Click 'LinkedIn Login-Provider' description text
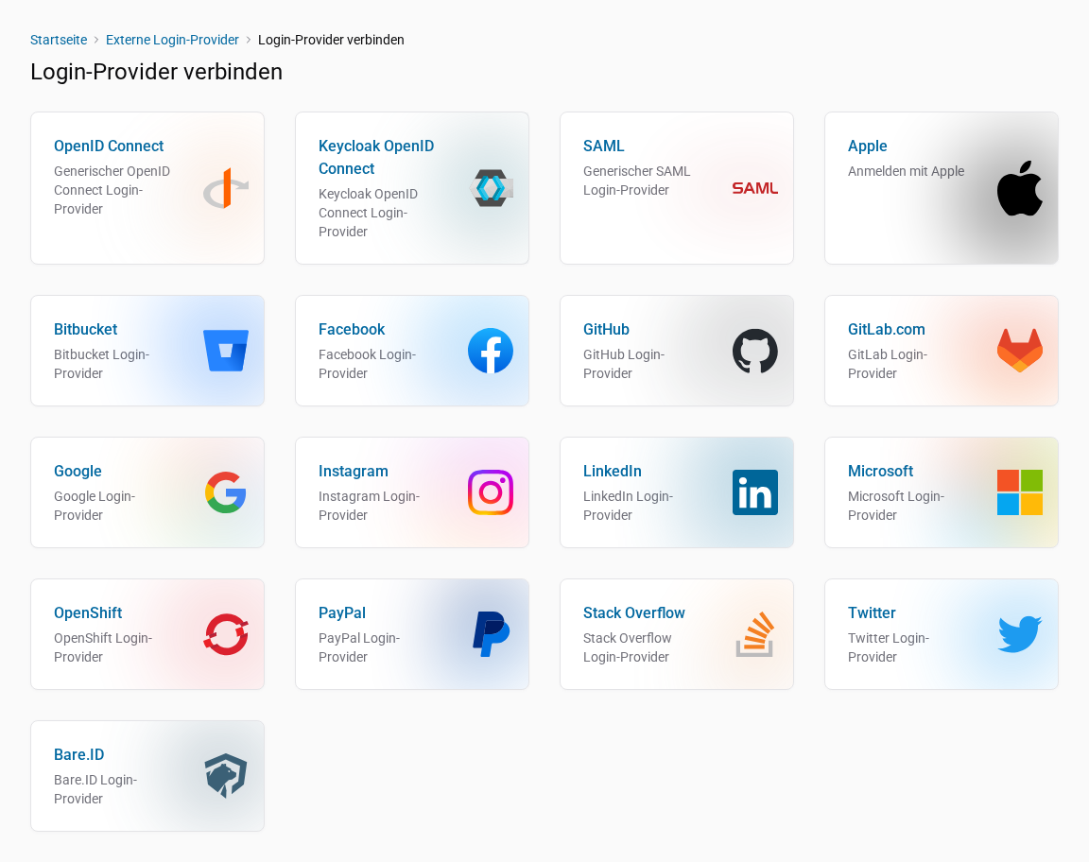 point(628,506)
